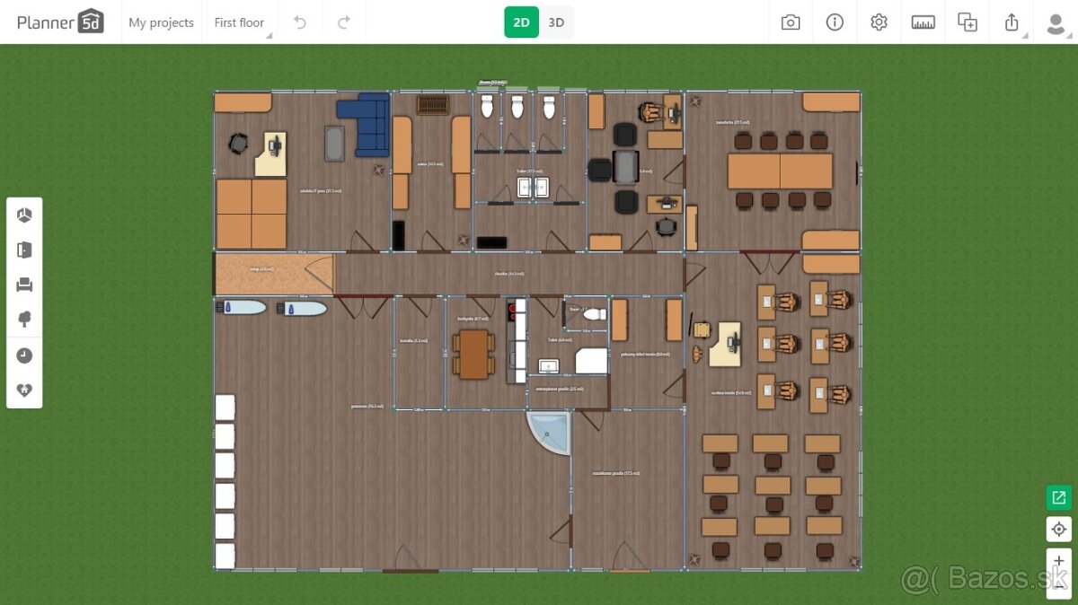
Task: Open the doors and windows catalog
Action: (x=24, y=250)
